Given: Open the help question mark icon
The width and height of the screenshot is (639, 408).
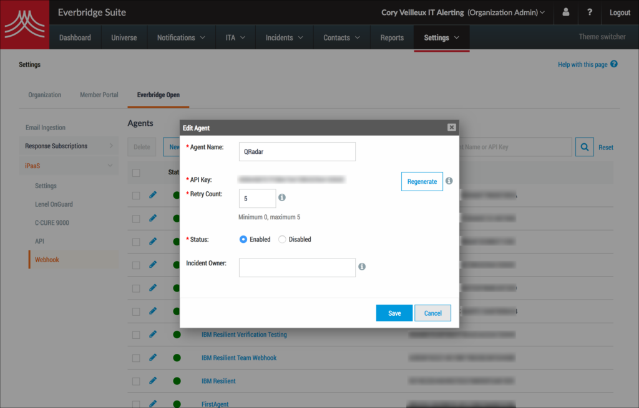Looking at the screenshot, I should tap(589, 12).
